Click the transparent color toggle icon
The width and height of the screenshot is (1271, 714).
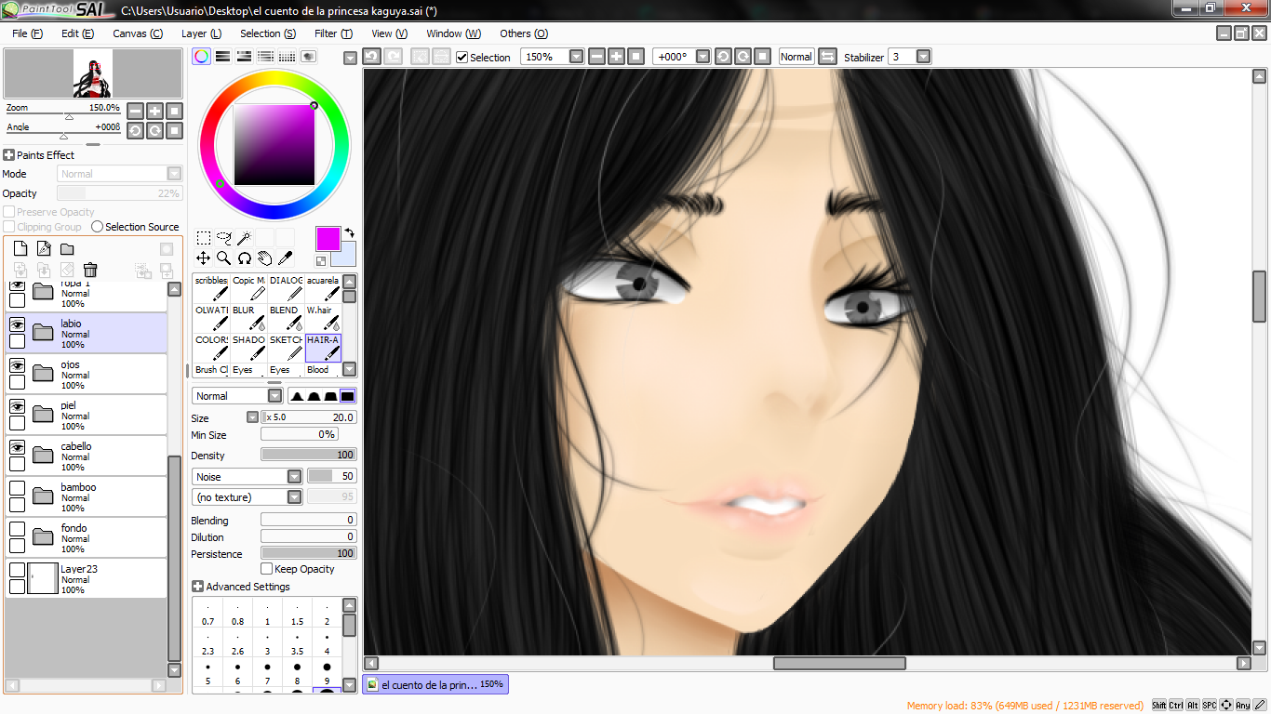(321, 261)
